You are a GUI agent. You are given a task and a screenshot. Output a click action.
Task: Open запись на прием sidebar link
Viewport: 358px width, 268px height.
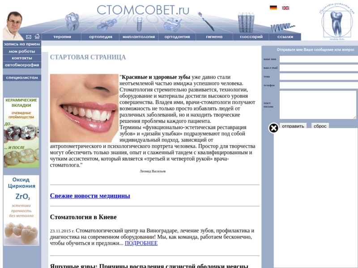[22, 44]
